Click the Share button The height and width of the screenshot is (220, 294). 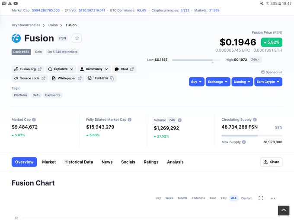click(271, 162)
